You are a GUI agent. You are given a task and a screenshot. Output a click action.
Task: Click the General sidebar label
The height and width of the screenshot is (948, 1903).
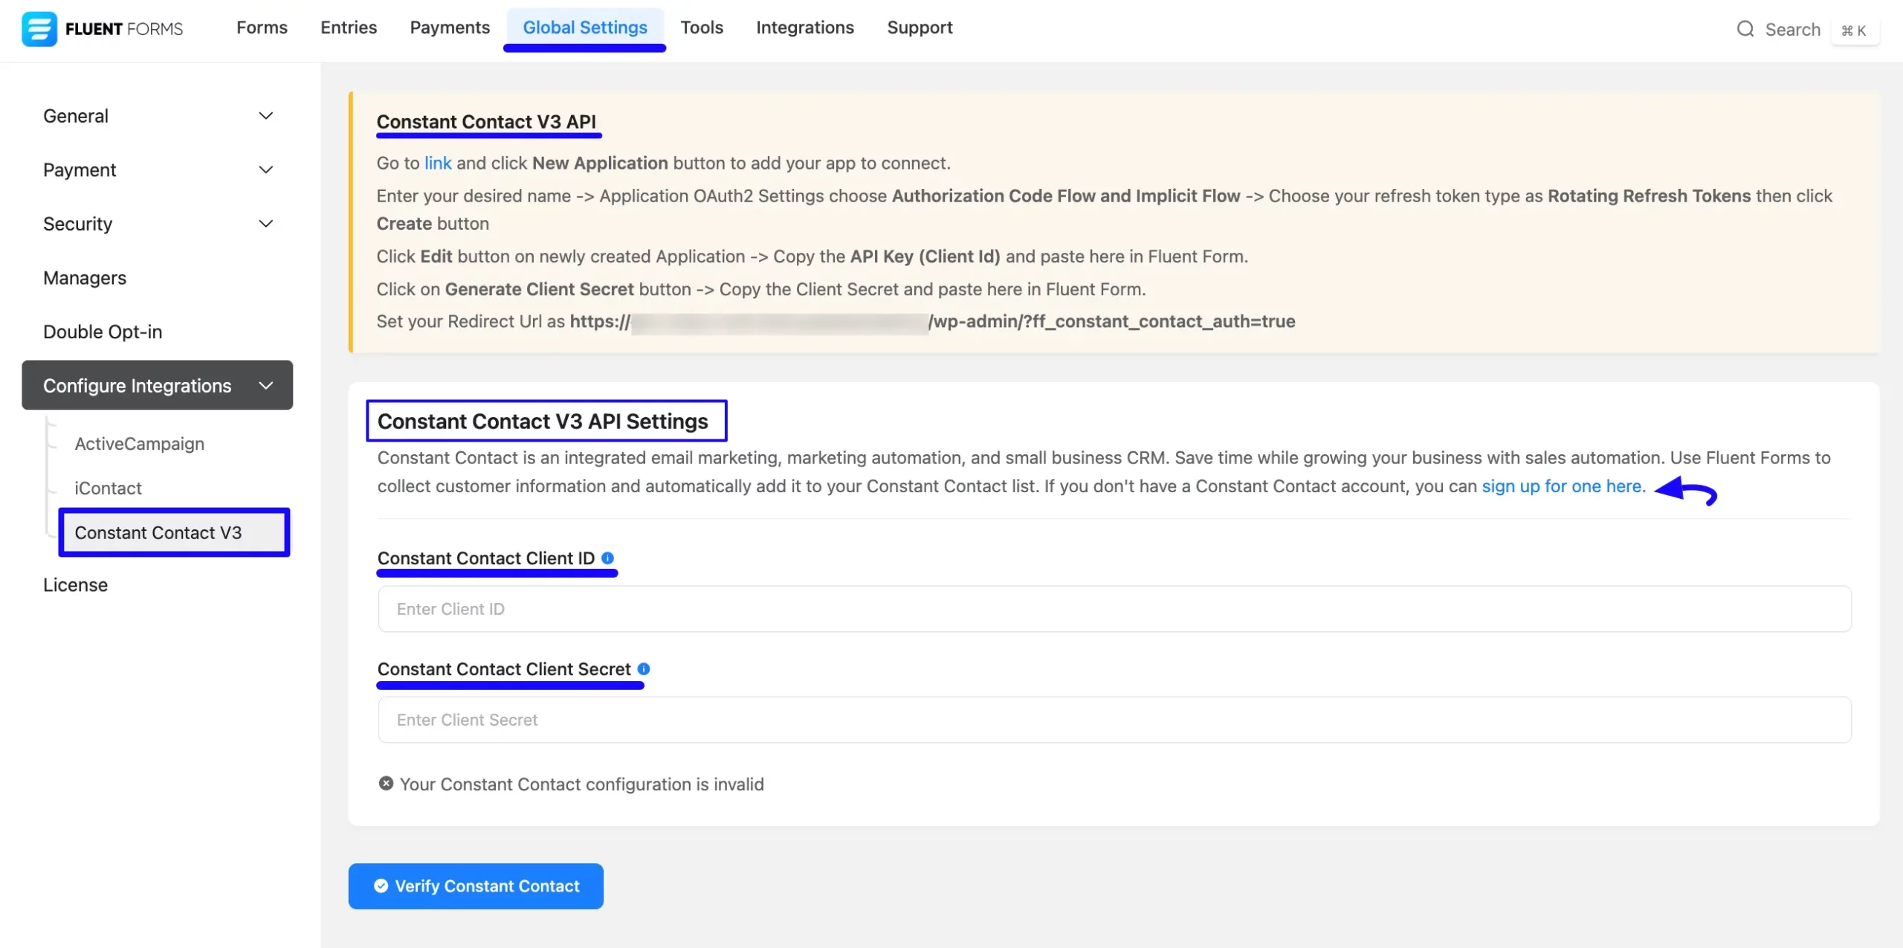(x=76, y=116)
